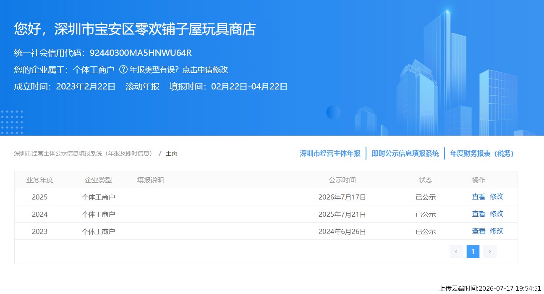Modify the 2023 annual report
The width and height of the screenshot is (544, 294).
point(496,231)
